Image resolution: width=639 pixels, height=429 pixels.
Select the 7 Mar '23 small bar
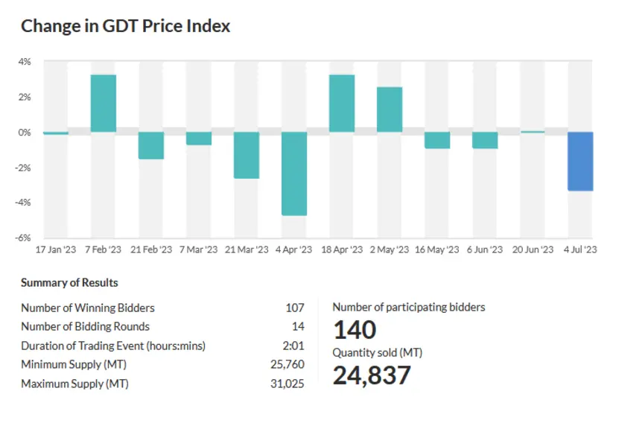point(199,139)
